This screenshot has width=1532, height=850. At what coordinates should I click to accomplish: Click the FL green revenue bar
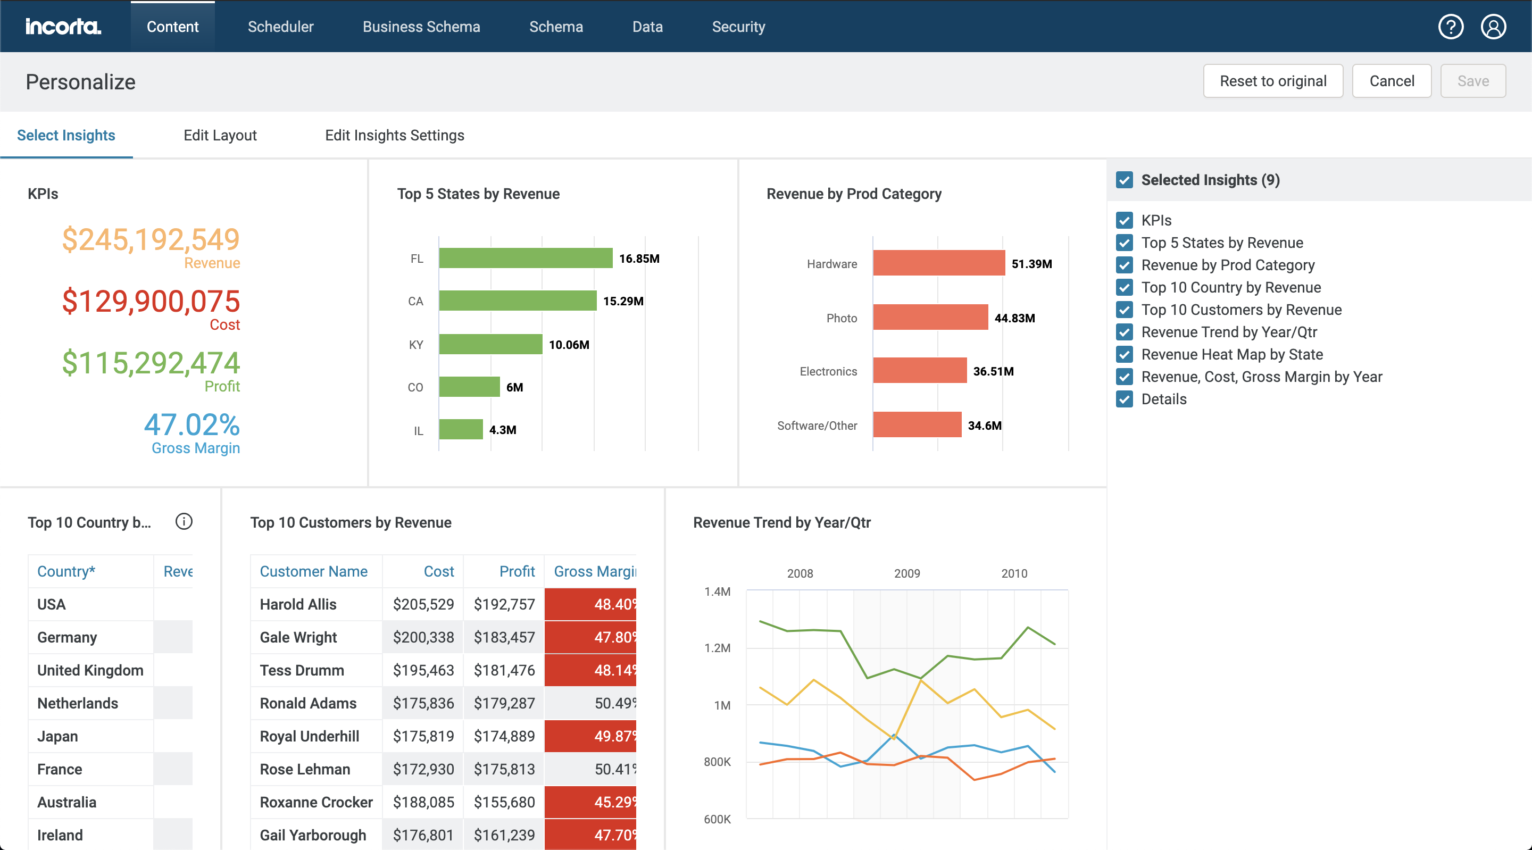pos(525,258)
